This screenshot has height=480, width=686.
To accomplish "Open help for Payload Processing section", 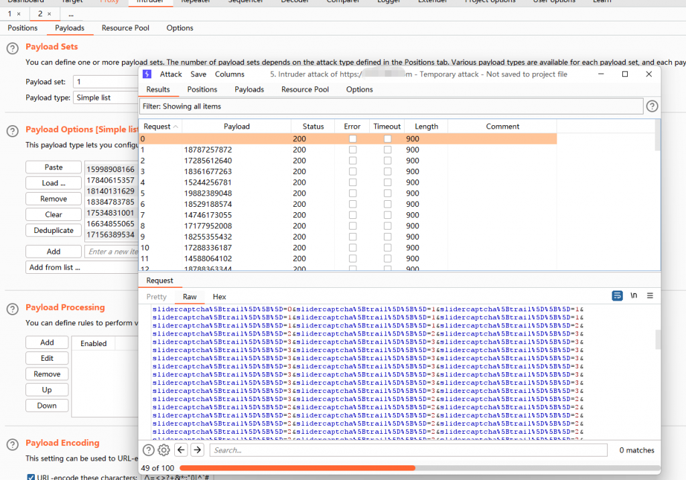I will (x=13, y=309).
